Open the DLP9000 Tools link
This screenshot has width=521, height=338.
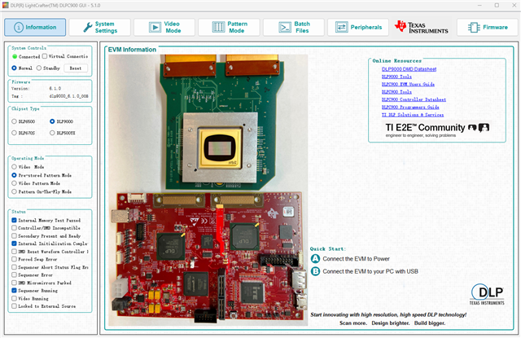point(396,77)
